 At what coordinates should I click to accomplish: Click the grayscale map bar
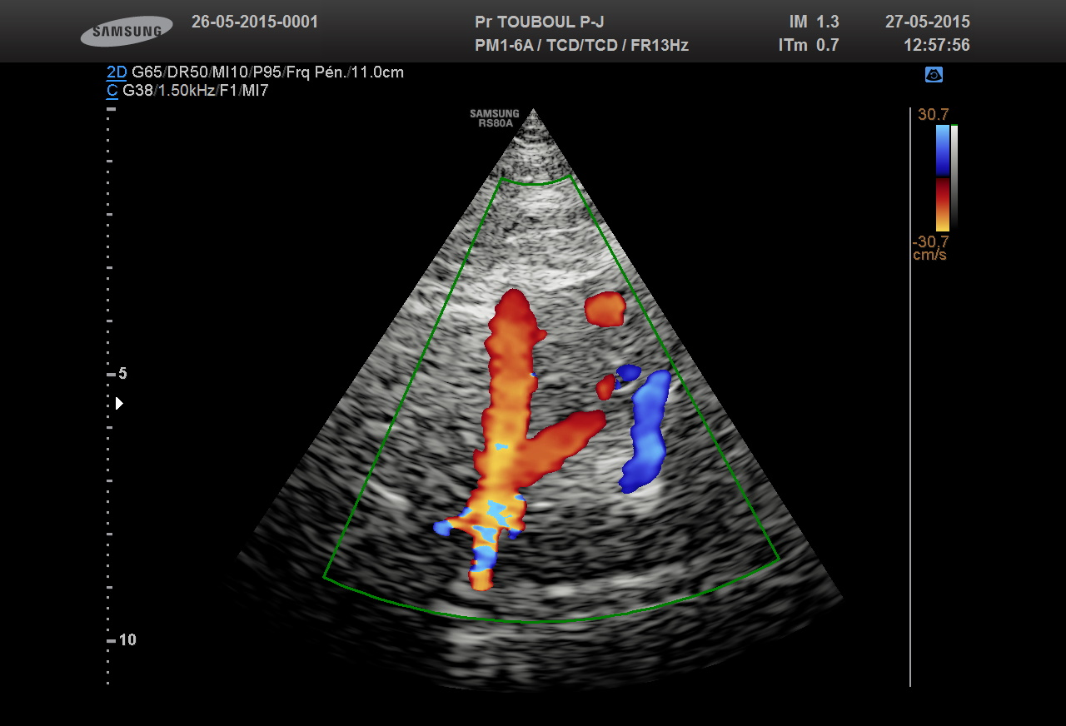(954, 177)
